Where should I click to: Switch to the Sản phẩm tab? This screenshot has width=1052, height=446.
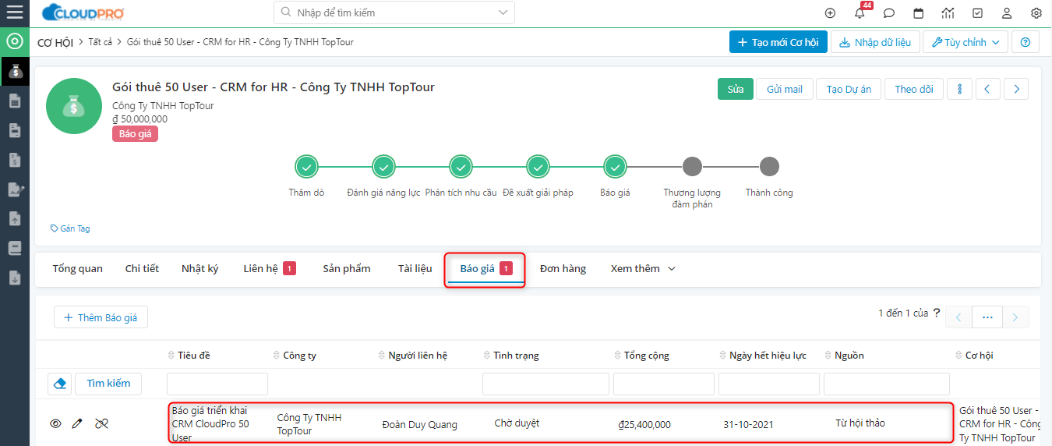(347, 268)
